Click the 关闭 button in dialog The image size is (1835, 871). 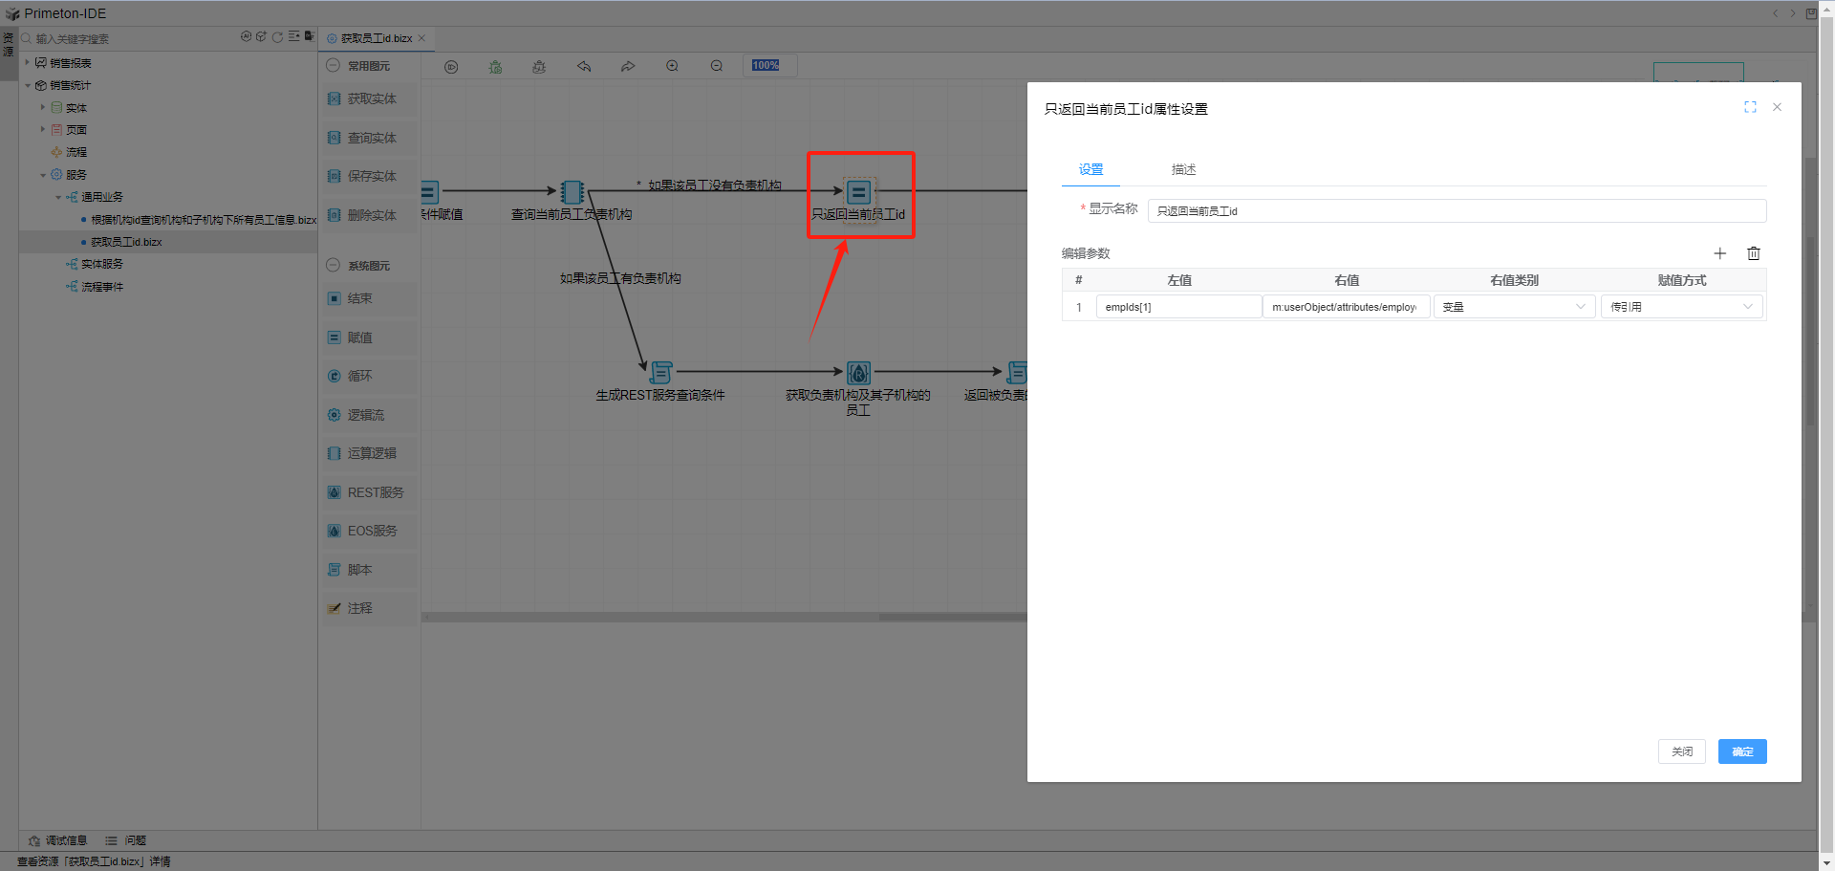(1681, 751)
